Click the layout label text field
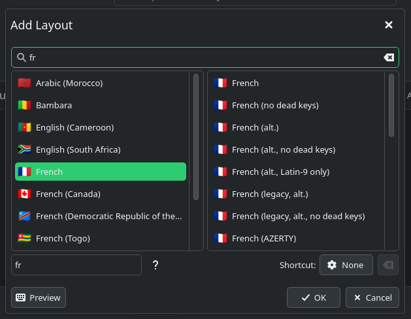The width and height of the screenshot is (411, 319). [76, 265]
